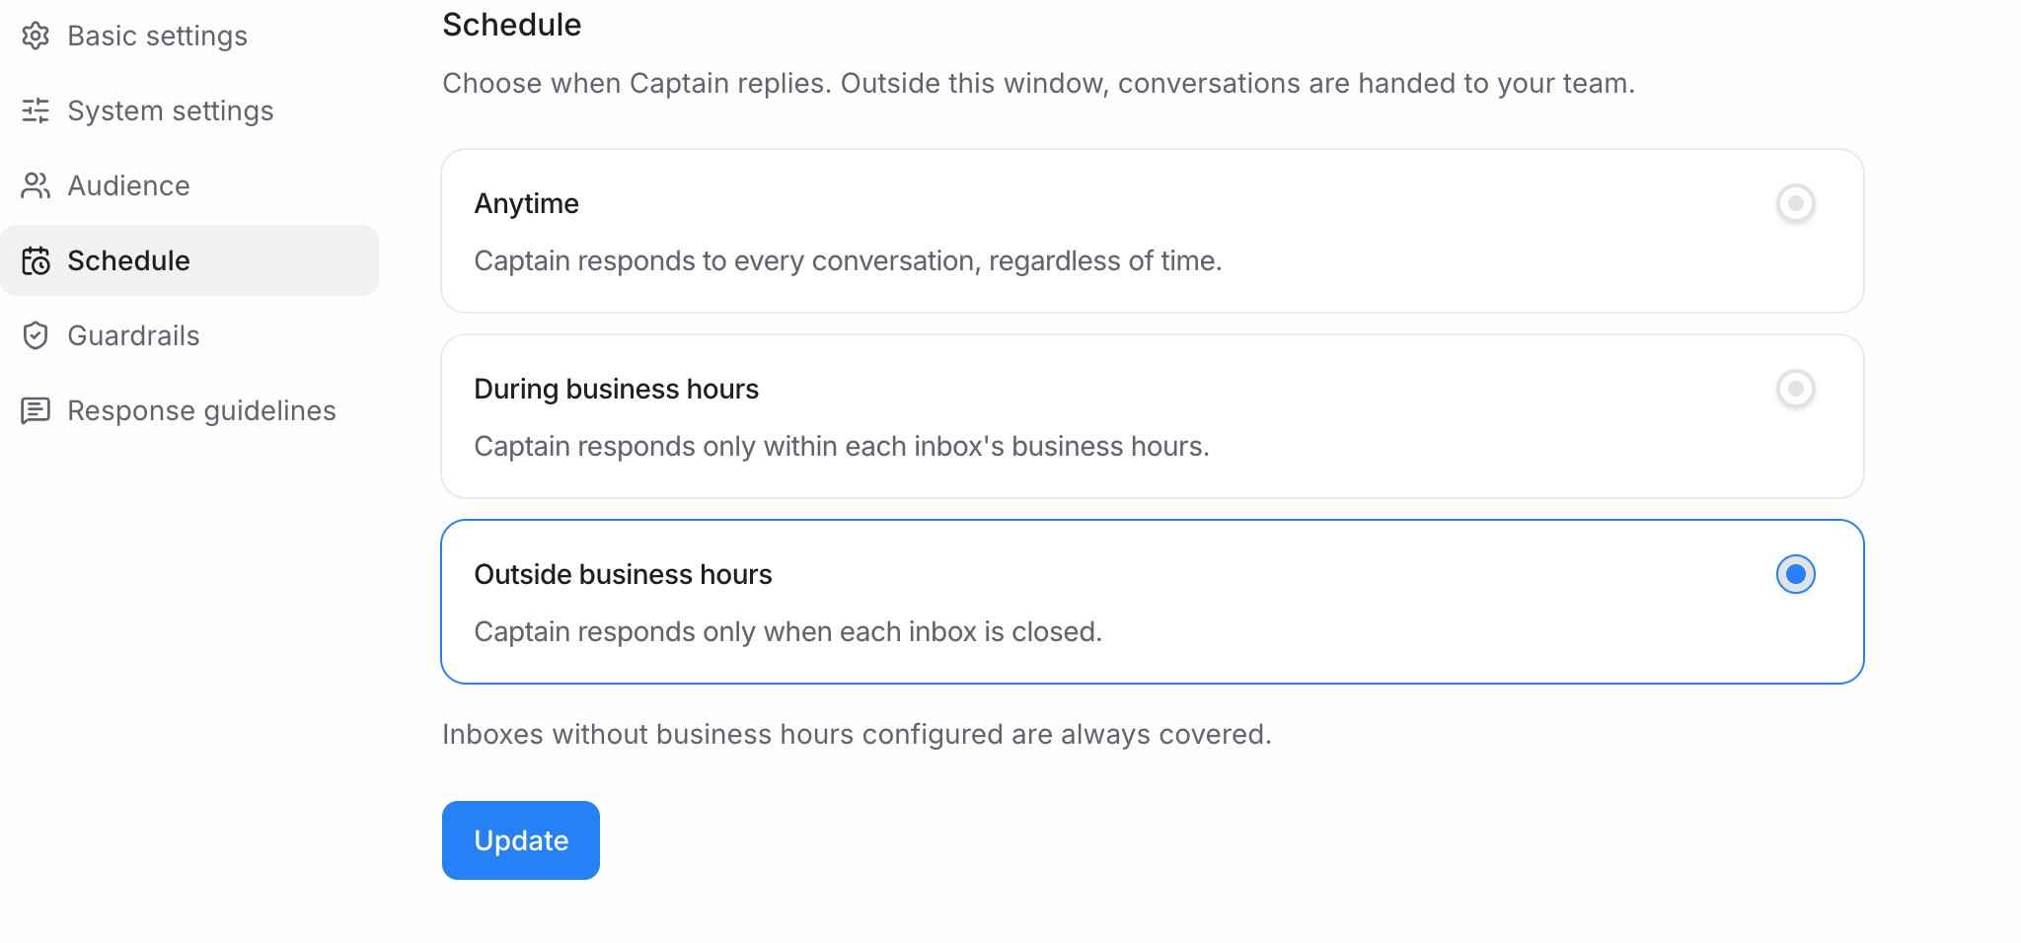2021x943 pixels.
Task: Click 'Captain responds to every conversation' description
Action: coord(849,260)
